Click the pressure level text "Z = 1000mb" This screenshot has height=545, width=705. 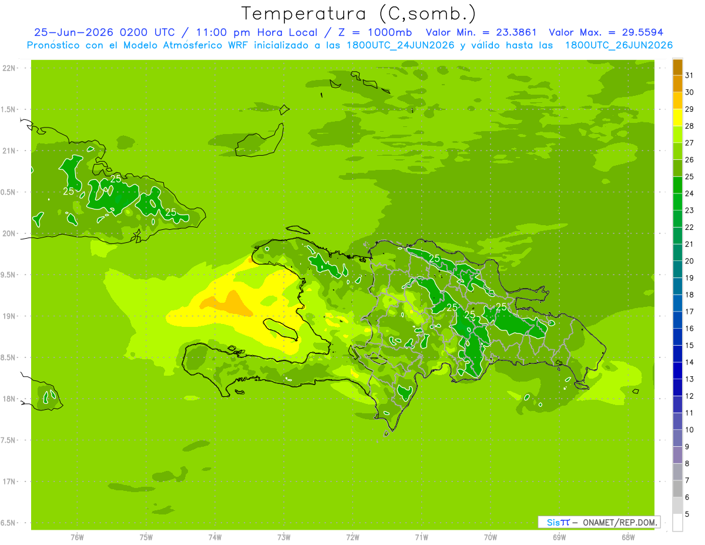[375, 32]
